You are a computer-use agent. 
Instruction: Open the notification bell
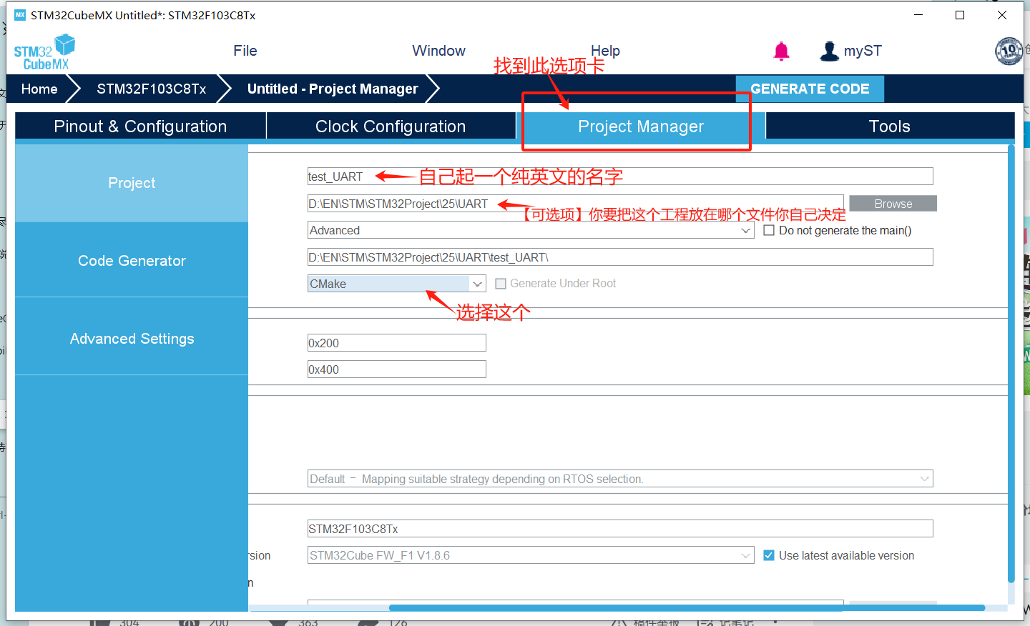point(782,51)
